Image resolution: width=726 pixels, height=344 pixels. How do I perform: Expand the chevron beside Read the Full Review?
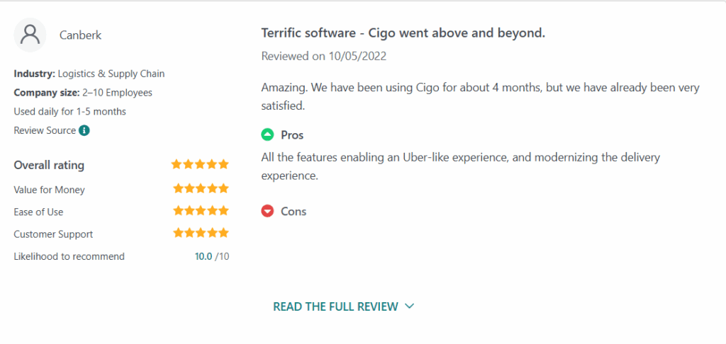409,306
